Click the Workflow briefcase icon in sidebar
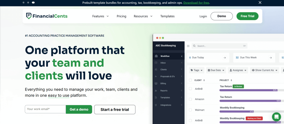 pyautogui.click(x=156, y=56)
